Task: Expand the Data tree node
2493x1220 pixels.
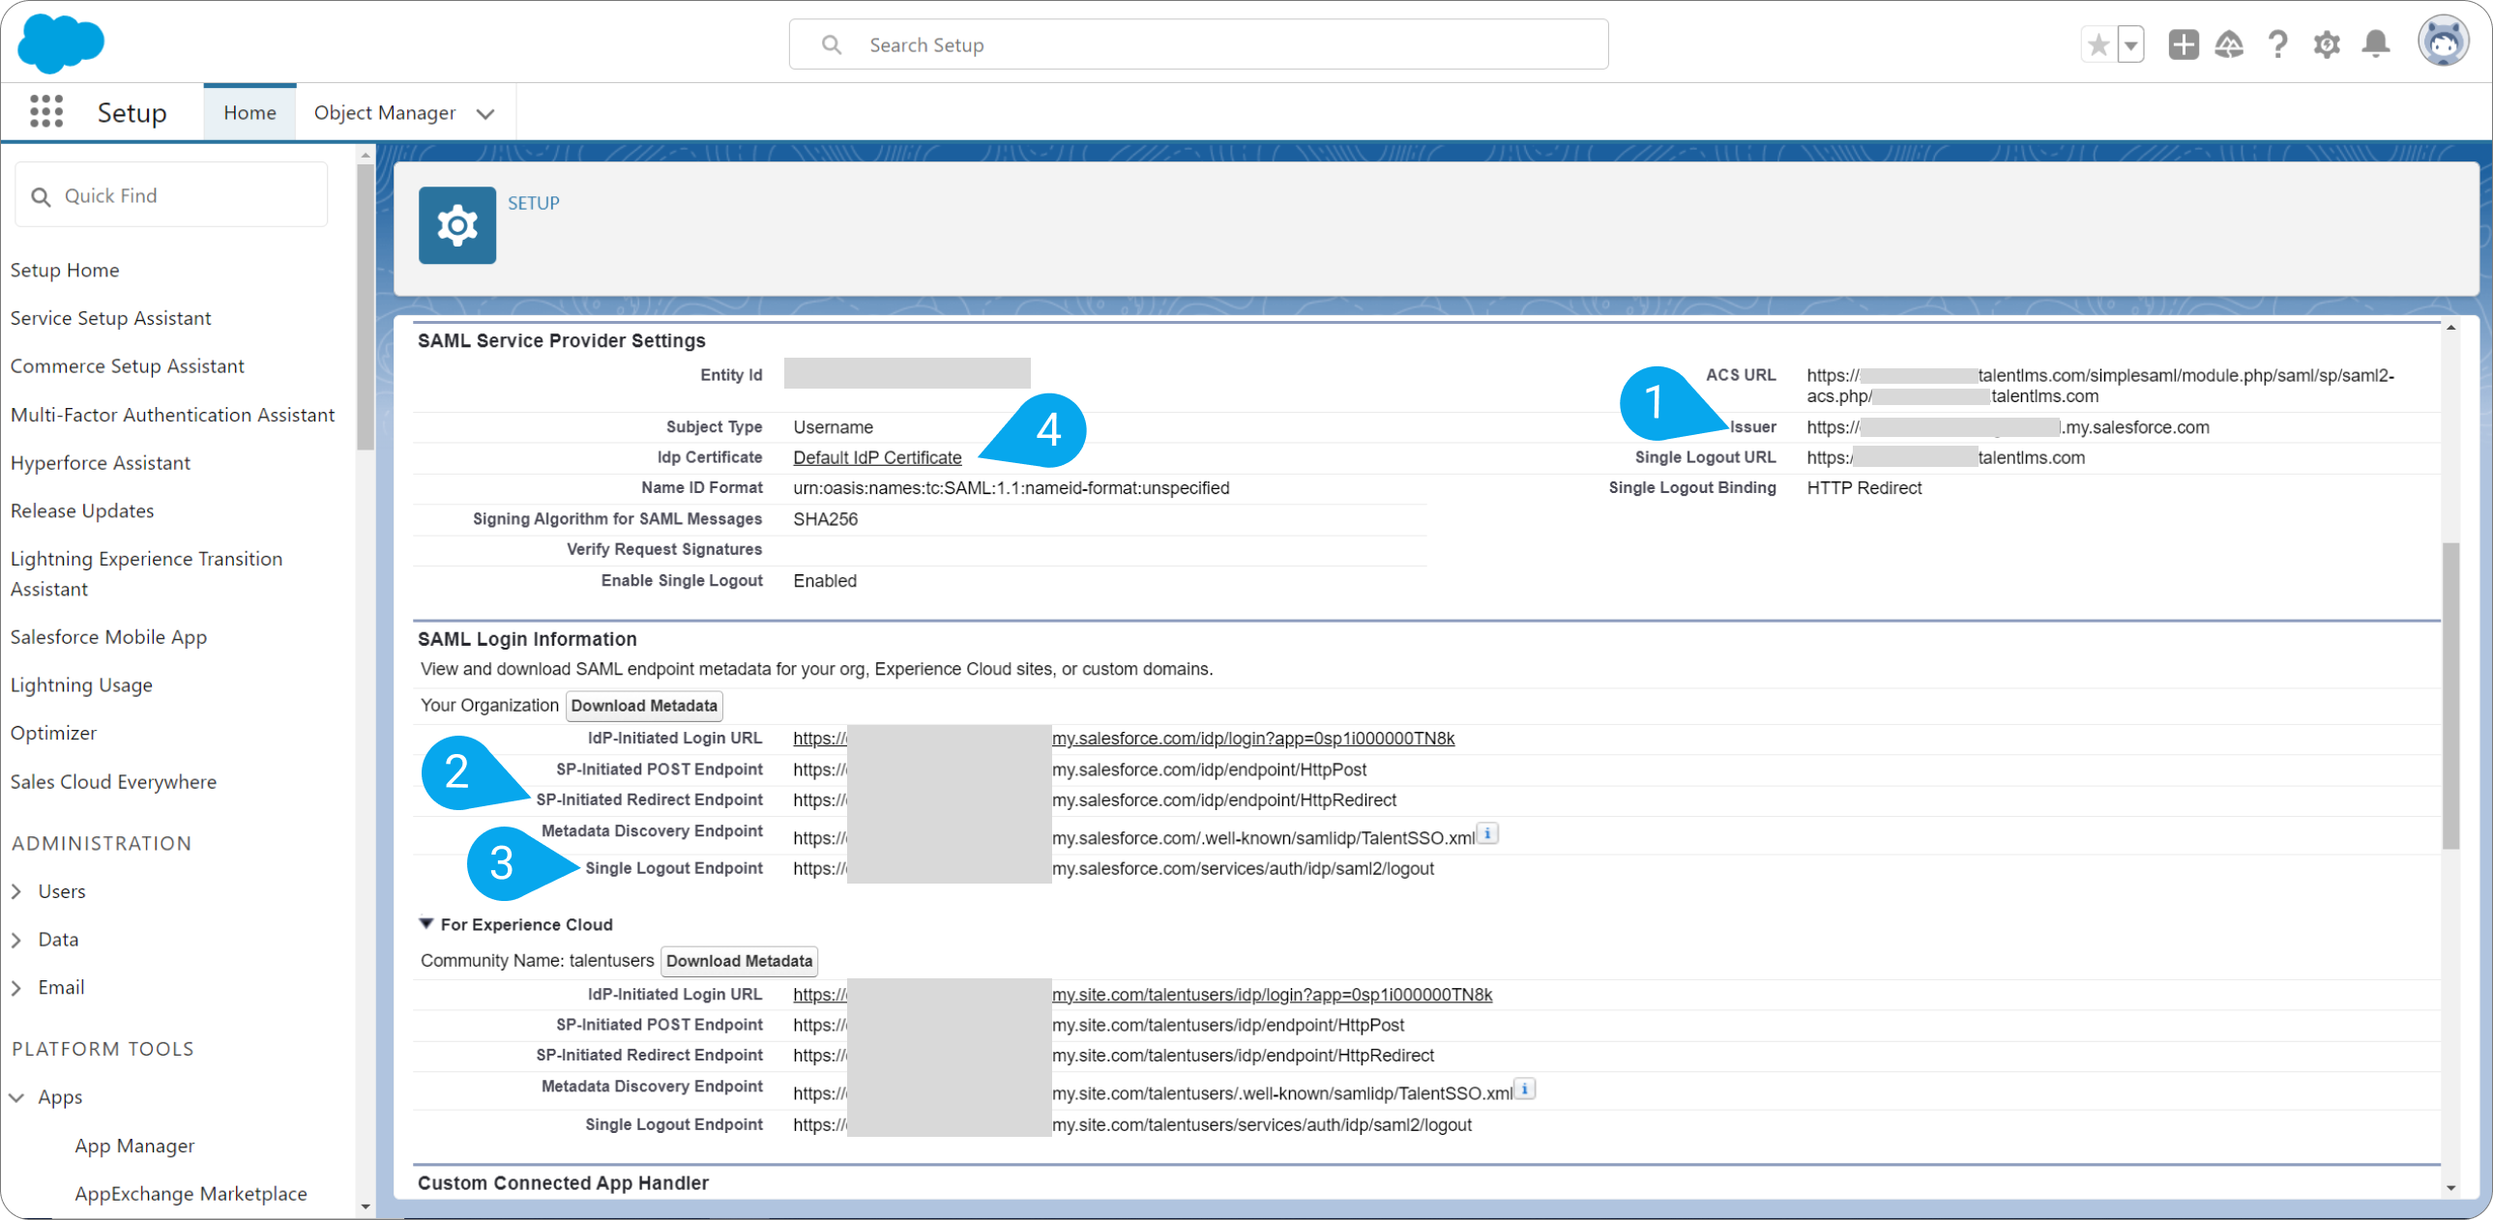Action: click(x=16, y=940)
